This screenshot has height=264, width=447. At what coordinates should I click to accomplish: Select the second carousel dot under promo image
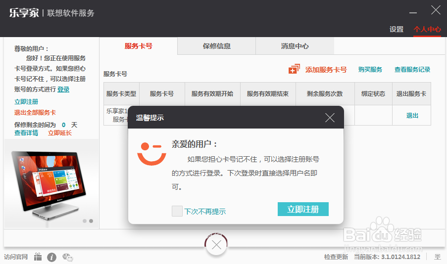tap(91, 221)
